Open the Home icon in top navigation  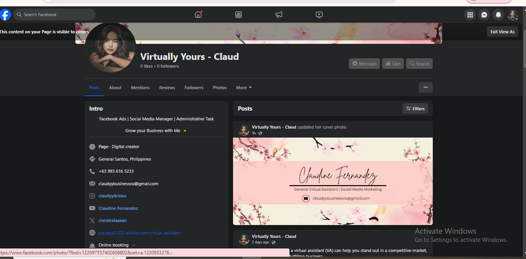point(198,14)
